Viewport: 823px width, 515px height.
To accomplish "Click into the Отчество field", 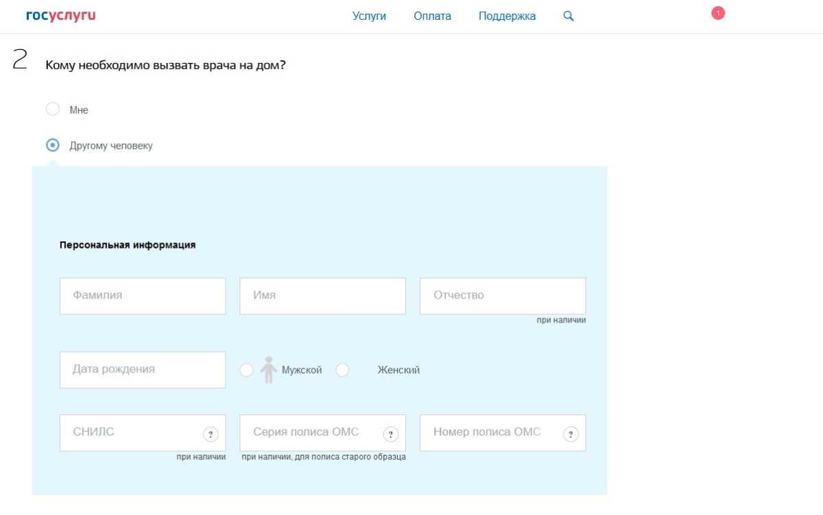I will 502,296.
